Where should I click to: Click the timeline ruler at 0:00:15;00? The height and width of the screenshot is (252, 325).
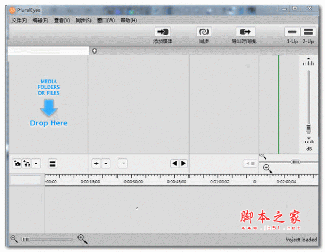point(90,182)
